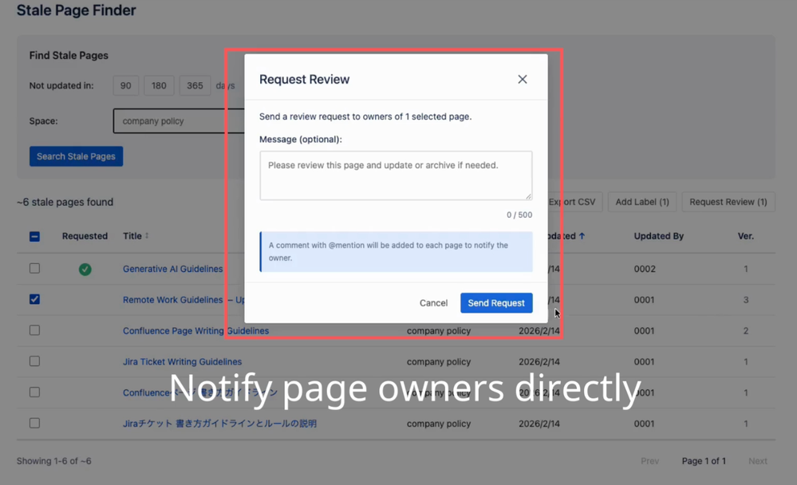Select the 90 days preset

(125, 86)
